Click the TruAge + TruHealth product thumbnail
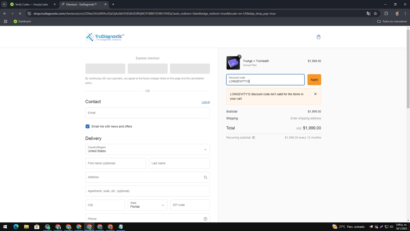This screenshot has width=410, height=231. point(233,63)
